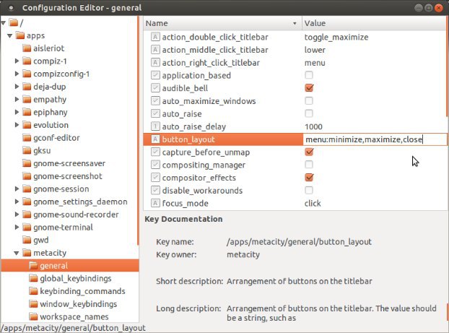Click the action_middle_click_titlebar value lower
Image resolution: width=449 pixels, height=333 pixels.
coord(315,50)
